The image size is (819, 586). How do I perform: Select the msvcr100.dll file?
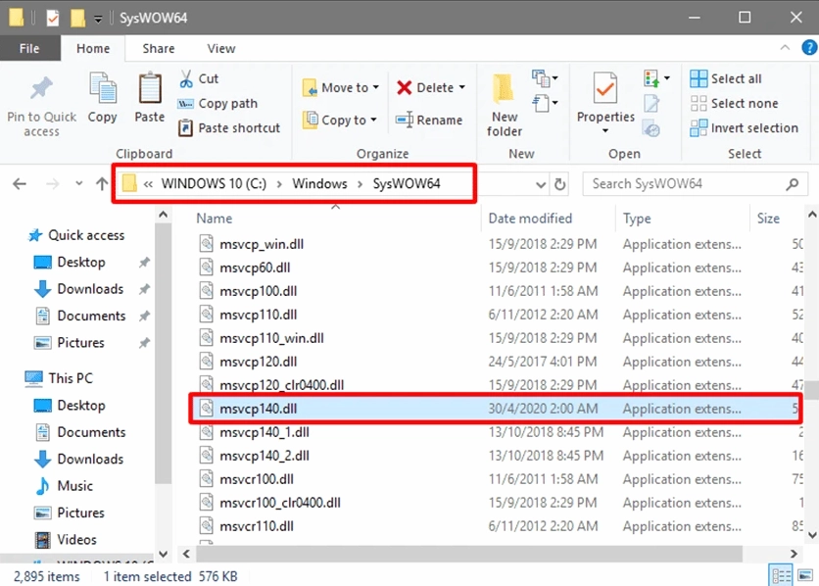499,479
